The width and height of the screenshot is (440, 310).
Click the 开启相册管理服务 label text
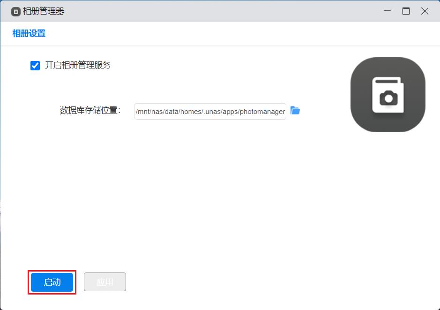pyautogui.click(x=78, y=65)
